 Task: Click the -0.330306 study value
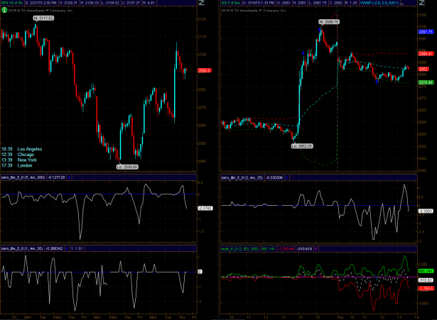click(x=274, y=177)
